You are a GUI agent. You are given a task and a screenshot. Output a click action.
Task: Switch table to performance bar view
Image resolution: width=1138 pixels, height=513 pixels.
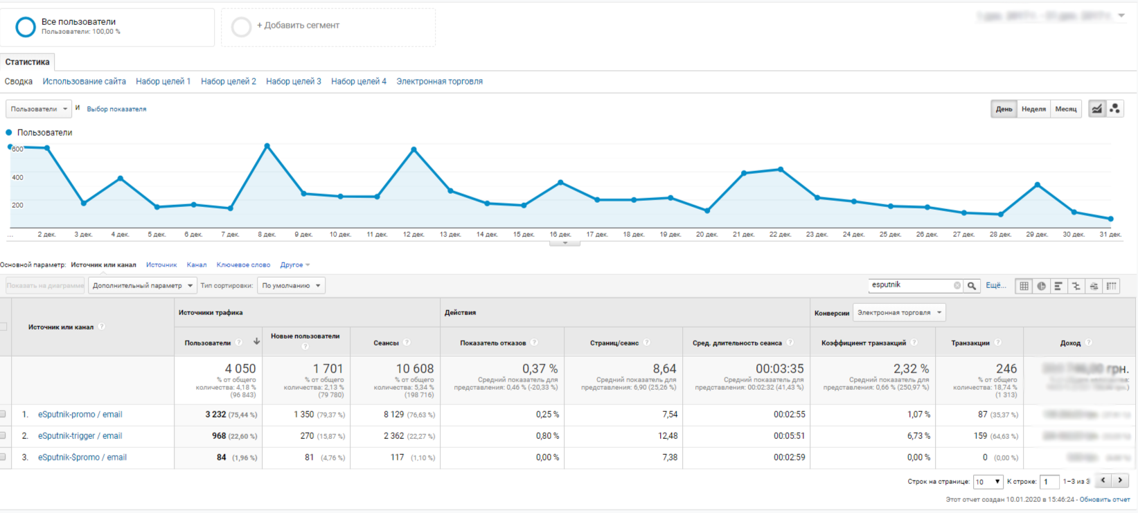point(1058,286)
